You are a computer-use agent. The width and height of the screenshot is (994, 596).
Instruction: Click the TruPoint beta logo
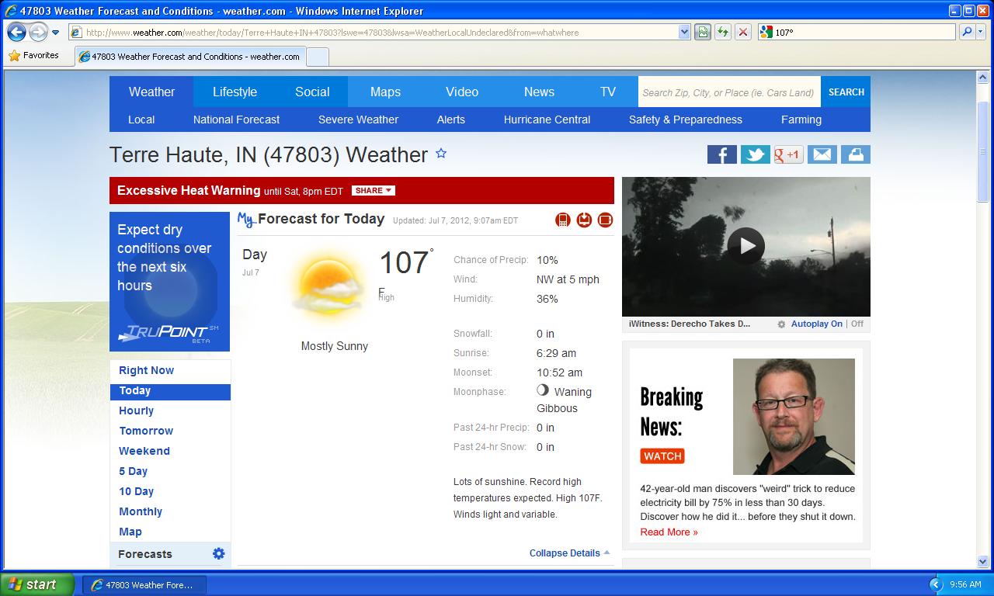coord(169,334)
